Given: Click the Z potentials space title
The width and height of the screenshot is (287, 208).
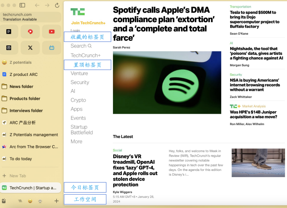Looking at the screenshot, I should pyautogui.click(x=20, y=62).
